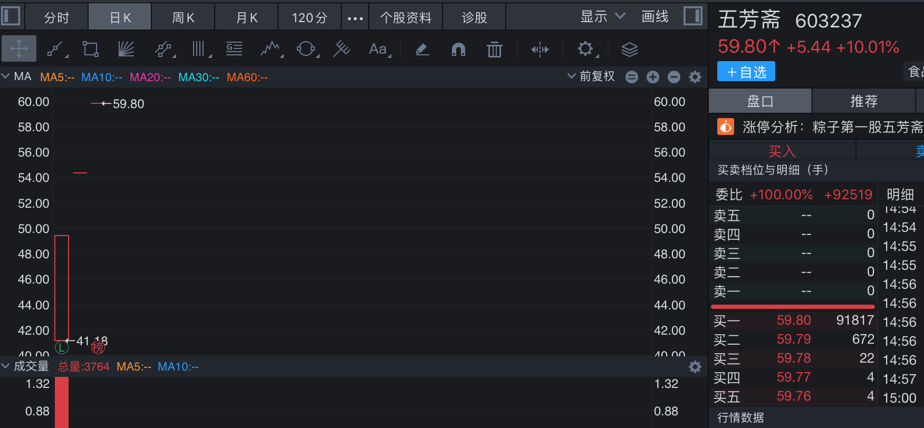Click the MA60 indicator label

[x=247, y=77]
